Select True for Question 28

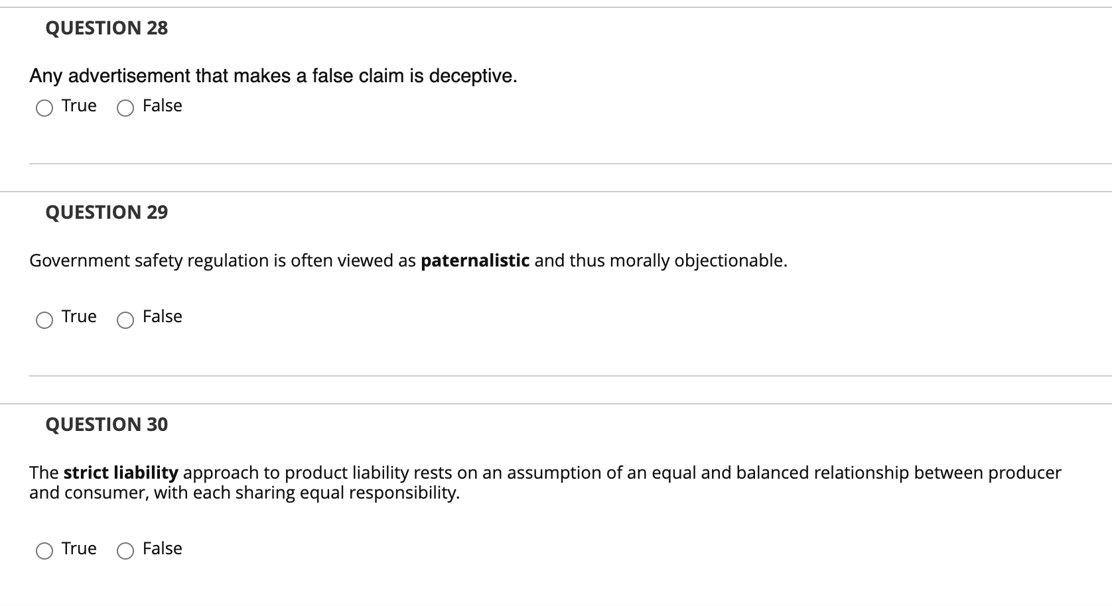pos(44,107)
